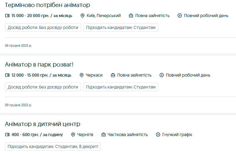The width and height of the screenshot is (236, 155).
Task: Click wallet icon beside 15 000 - 20 000 грн.
Action: 8,16
